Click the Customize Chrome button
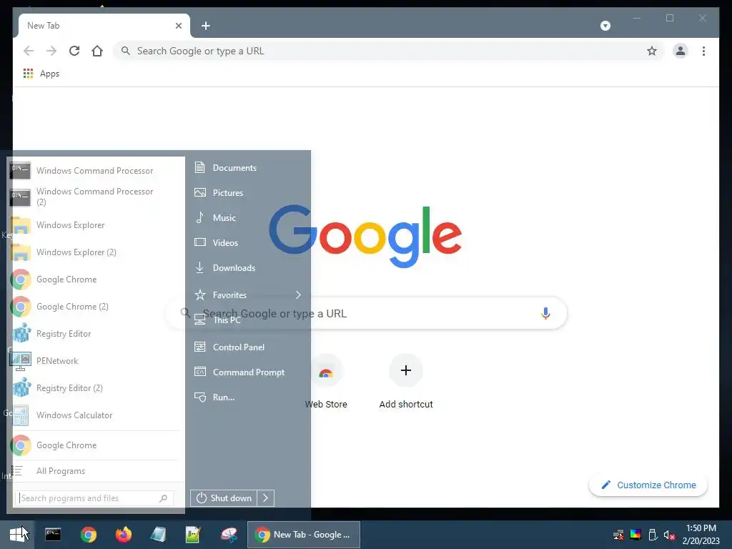This screenshot has width=732, height=549. click(x=648, y=485)
